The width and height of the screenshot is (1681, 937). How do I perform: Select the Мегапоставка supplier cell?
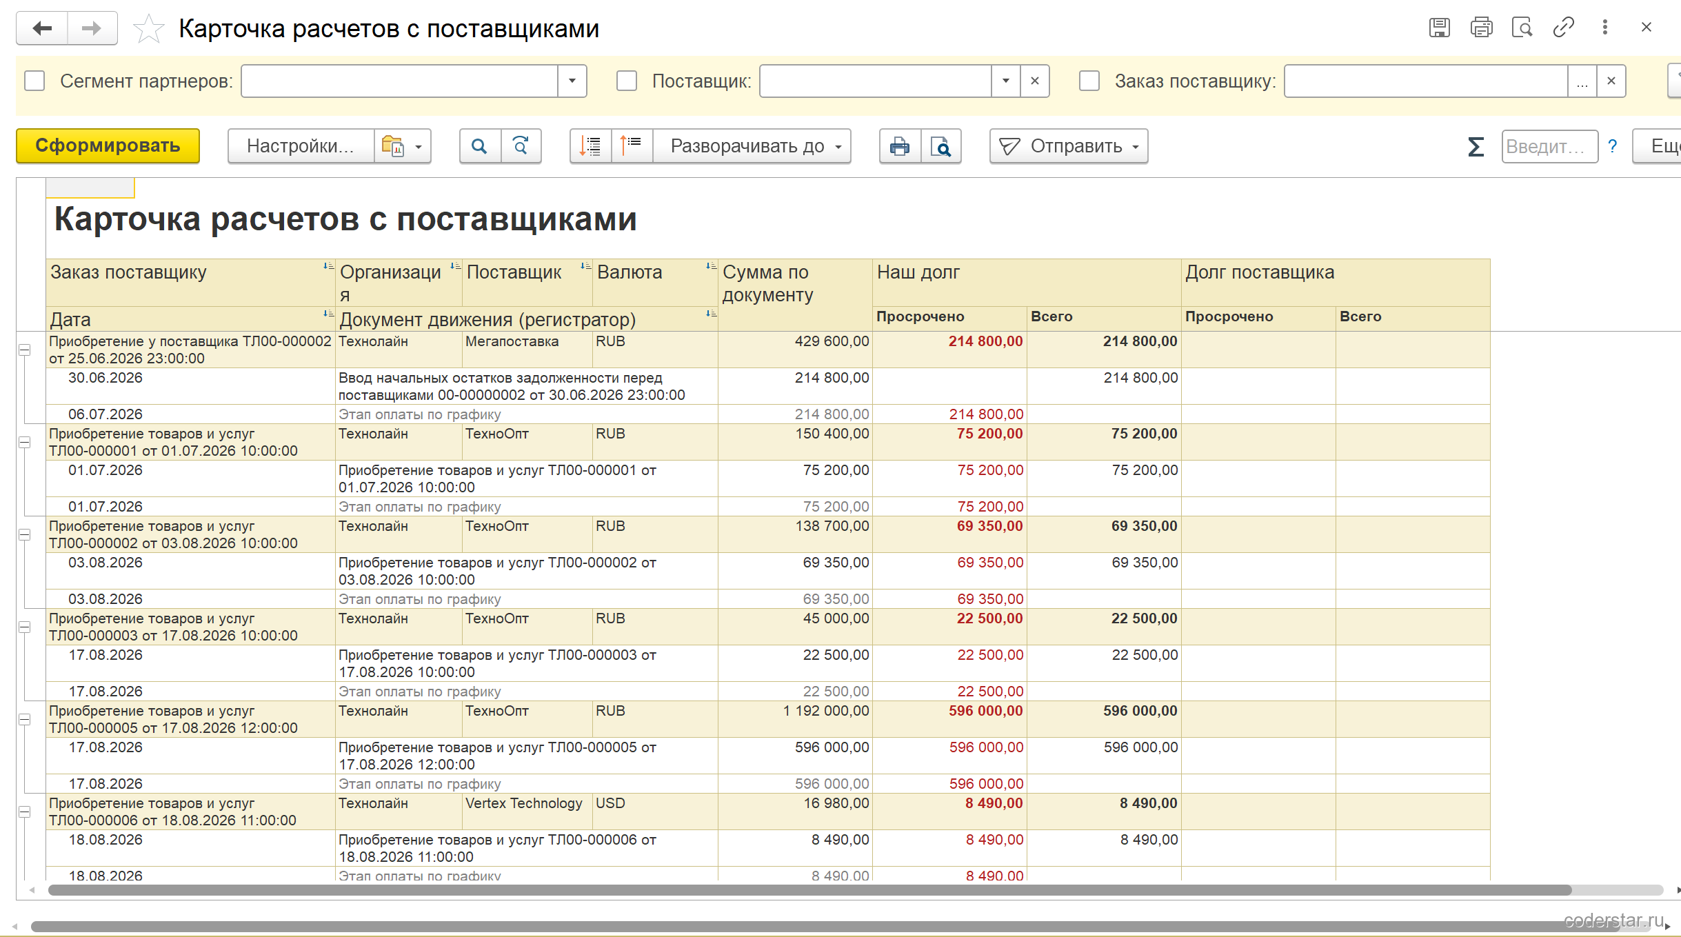tap(527, 350)
